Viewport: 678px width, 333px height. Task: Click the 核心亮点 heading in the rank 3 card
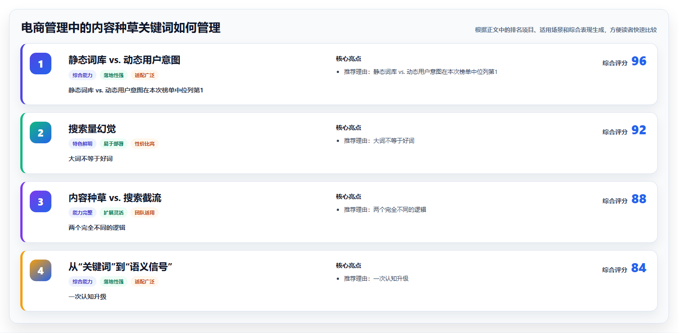348,196
